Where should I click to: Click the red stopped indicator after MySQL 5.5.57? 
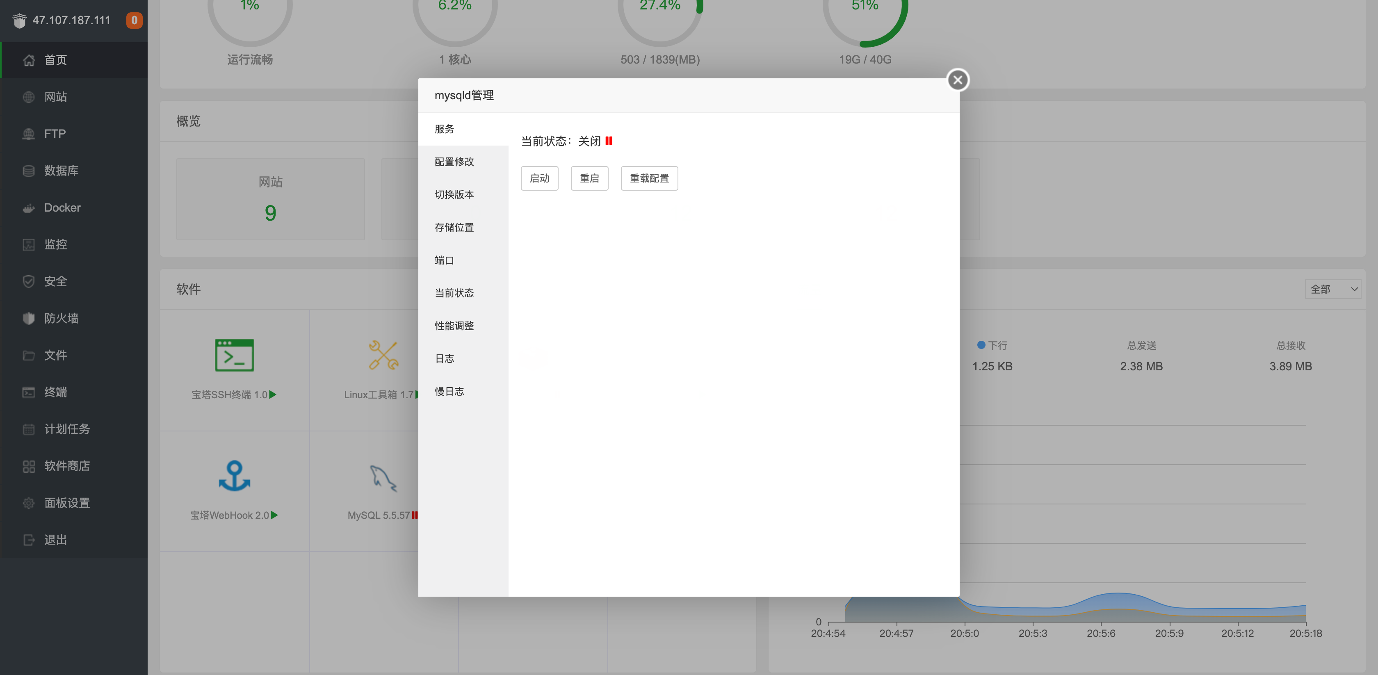coord(415,515)
